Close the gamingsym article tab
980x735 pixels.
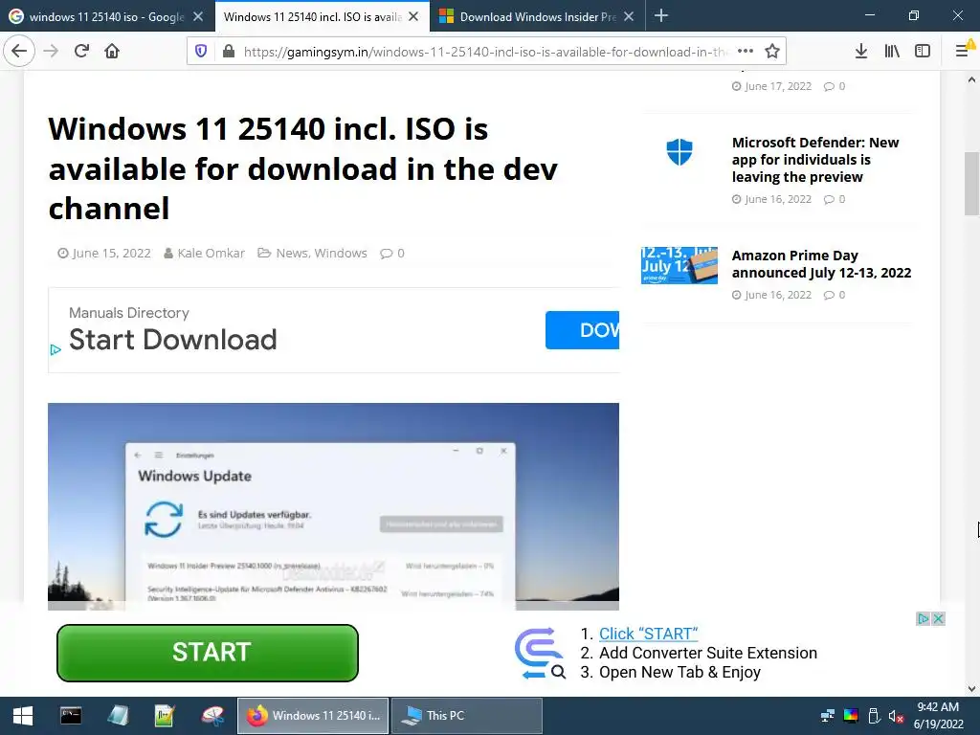point(413,17)
